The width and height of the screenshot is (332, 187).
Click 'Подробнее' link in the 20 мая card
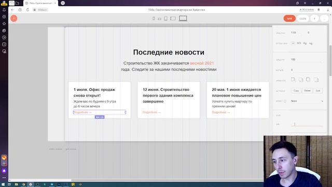tap(221, 112)
